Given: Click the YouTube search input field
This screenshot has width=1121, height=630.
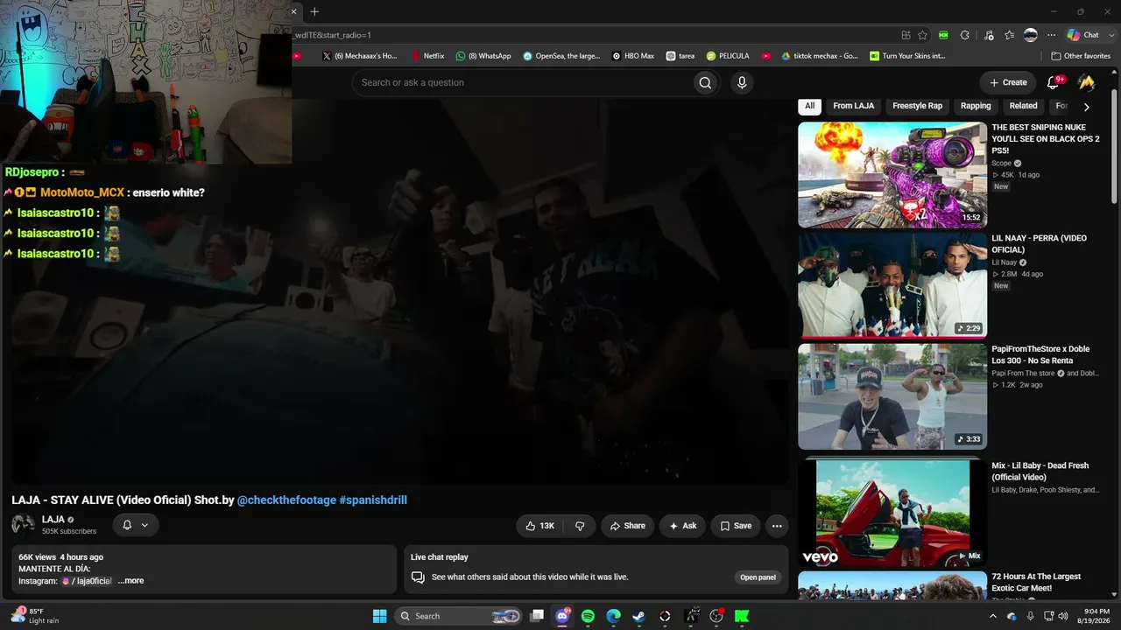Looking at the screenshot, I should point(521,83).
